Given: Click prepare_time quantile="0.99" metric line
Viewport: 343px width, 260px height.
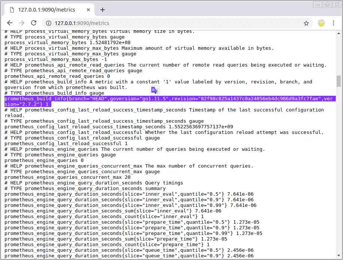Looking at the screenshot, I should coord(133,233).
